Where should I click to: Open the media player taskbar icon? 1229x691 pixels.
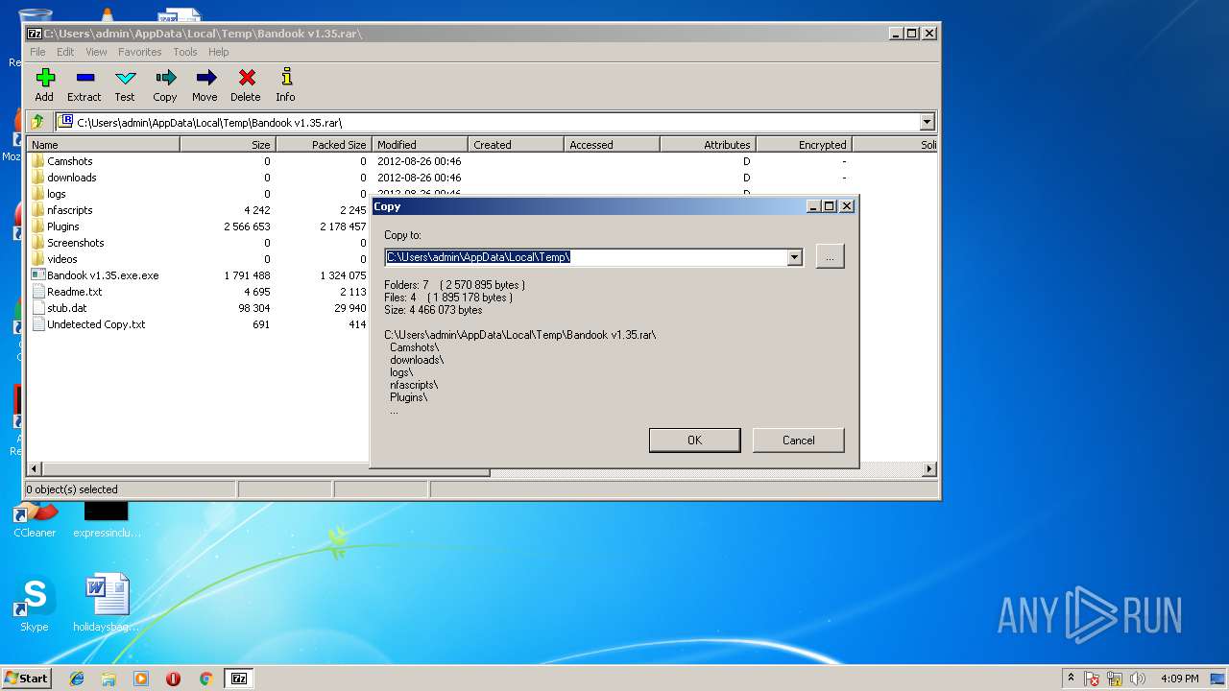click(141, 679)
